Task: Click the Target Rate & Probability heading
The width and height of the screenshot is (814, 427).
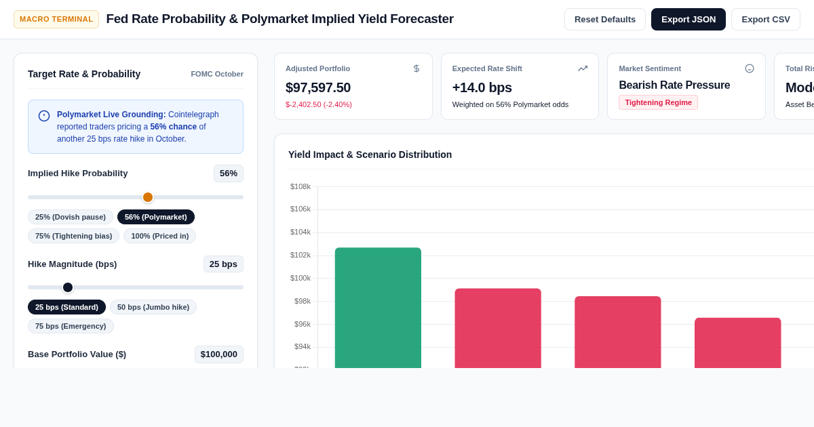Action: pos(84,74)
